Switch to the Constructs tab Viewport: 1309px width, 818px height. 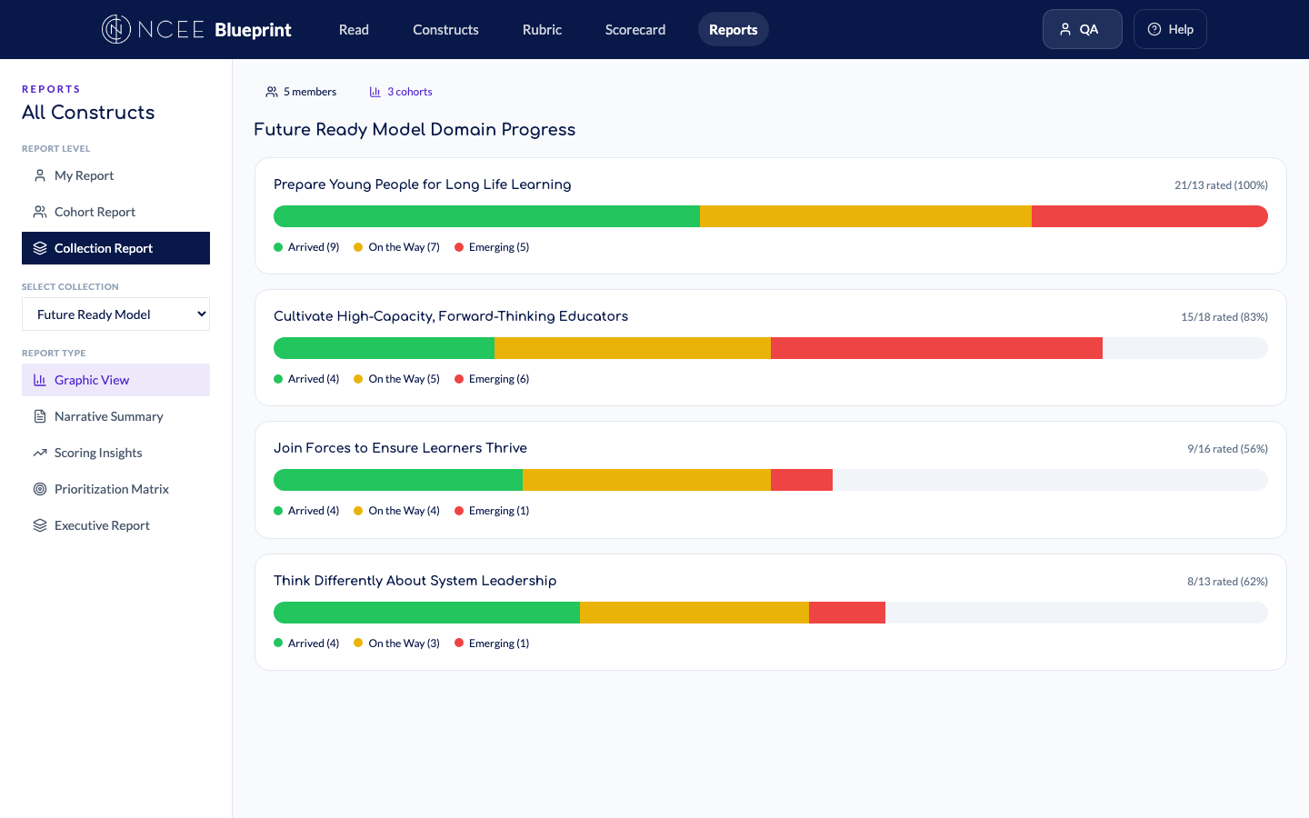[445, 30]
